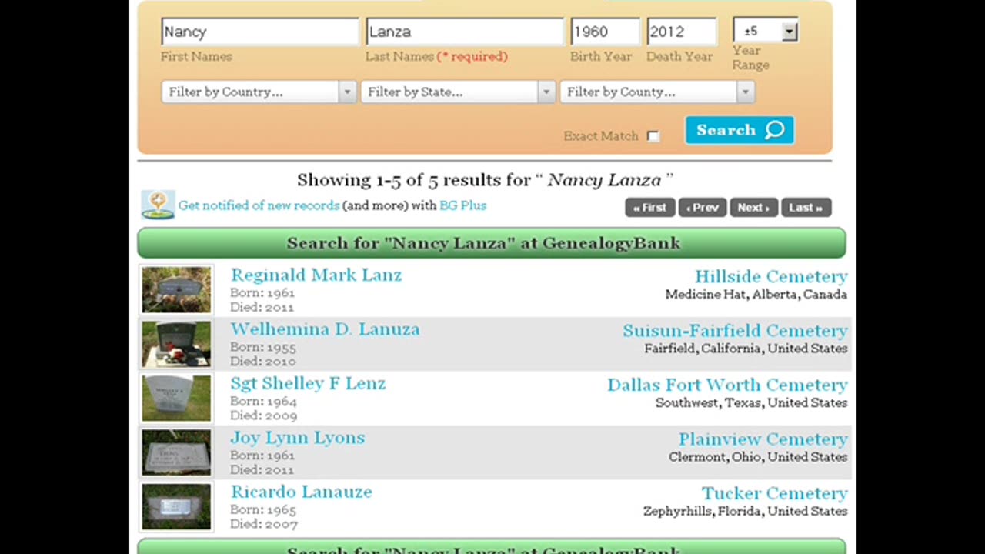Click the 'Showing 1-5 of 5 results' heading
This screenshot has width=985, height=554.
[x=485, y=180]
